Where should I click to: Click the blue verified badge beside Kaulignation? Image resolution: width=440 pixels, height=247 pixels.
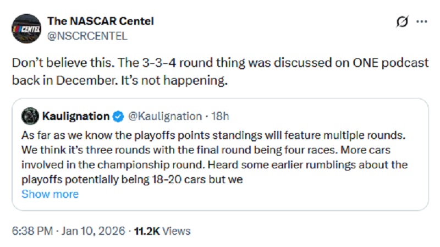[118, 116]
